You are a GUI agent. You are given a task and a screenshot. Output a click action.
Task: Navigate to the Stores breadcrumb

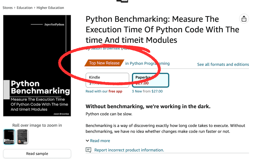point(7,8)
